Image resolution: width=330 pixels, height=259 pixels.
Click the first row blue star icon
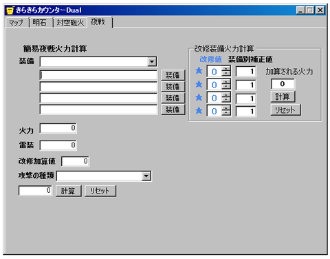199,71
